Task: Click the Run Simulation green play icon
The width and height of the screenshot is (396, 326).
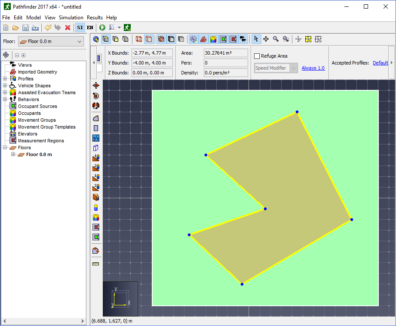Action: coord(102,28)
